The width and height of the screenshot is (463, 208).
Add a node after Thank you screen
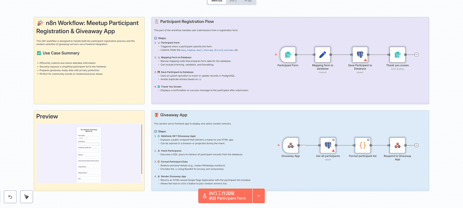pos(416,55)
